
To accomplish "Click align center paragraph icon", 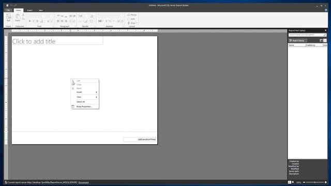I will 62,21.
